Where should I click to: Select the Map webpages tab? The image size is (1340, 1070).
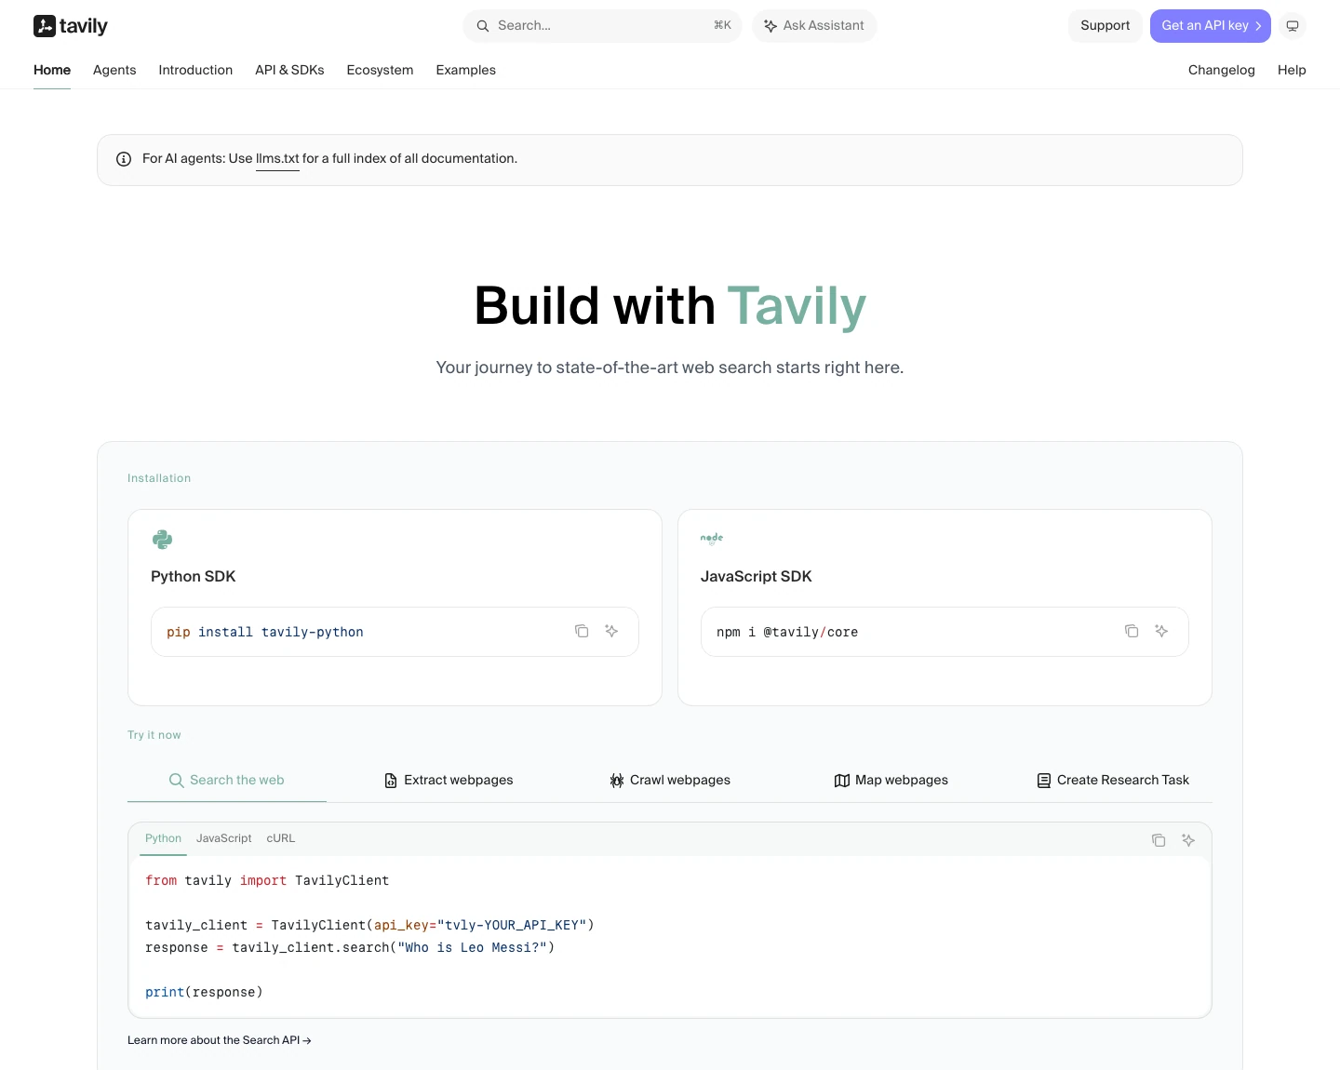(x=891, y=780)
